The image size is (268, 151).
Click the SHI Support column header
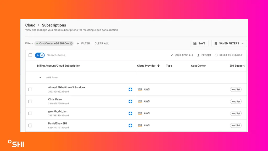pos(237,66)
